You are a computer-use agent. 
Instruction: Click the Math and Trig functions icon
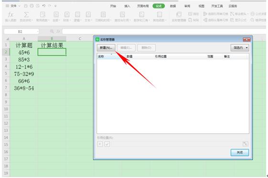(x=141, y=15)
